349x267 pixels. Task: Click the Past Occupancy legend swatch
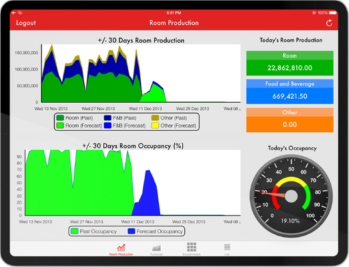pyautogui.click(x=74, y=232)
